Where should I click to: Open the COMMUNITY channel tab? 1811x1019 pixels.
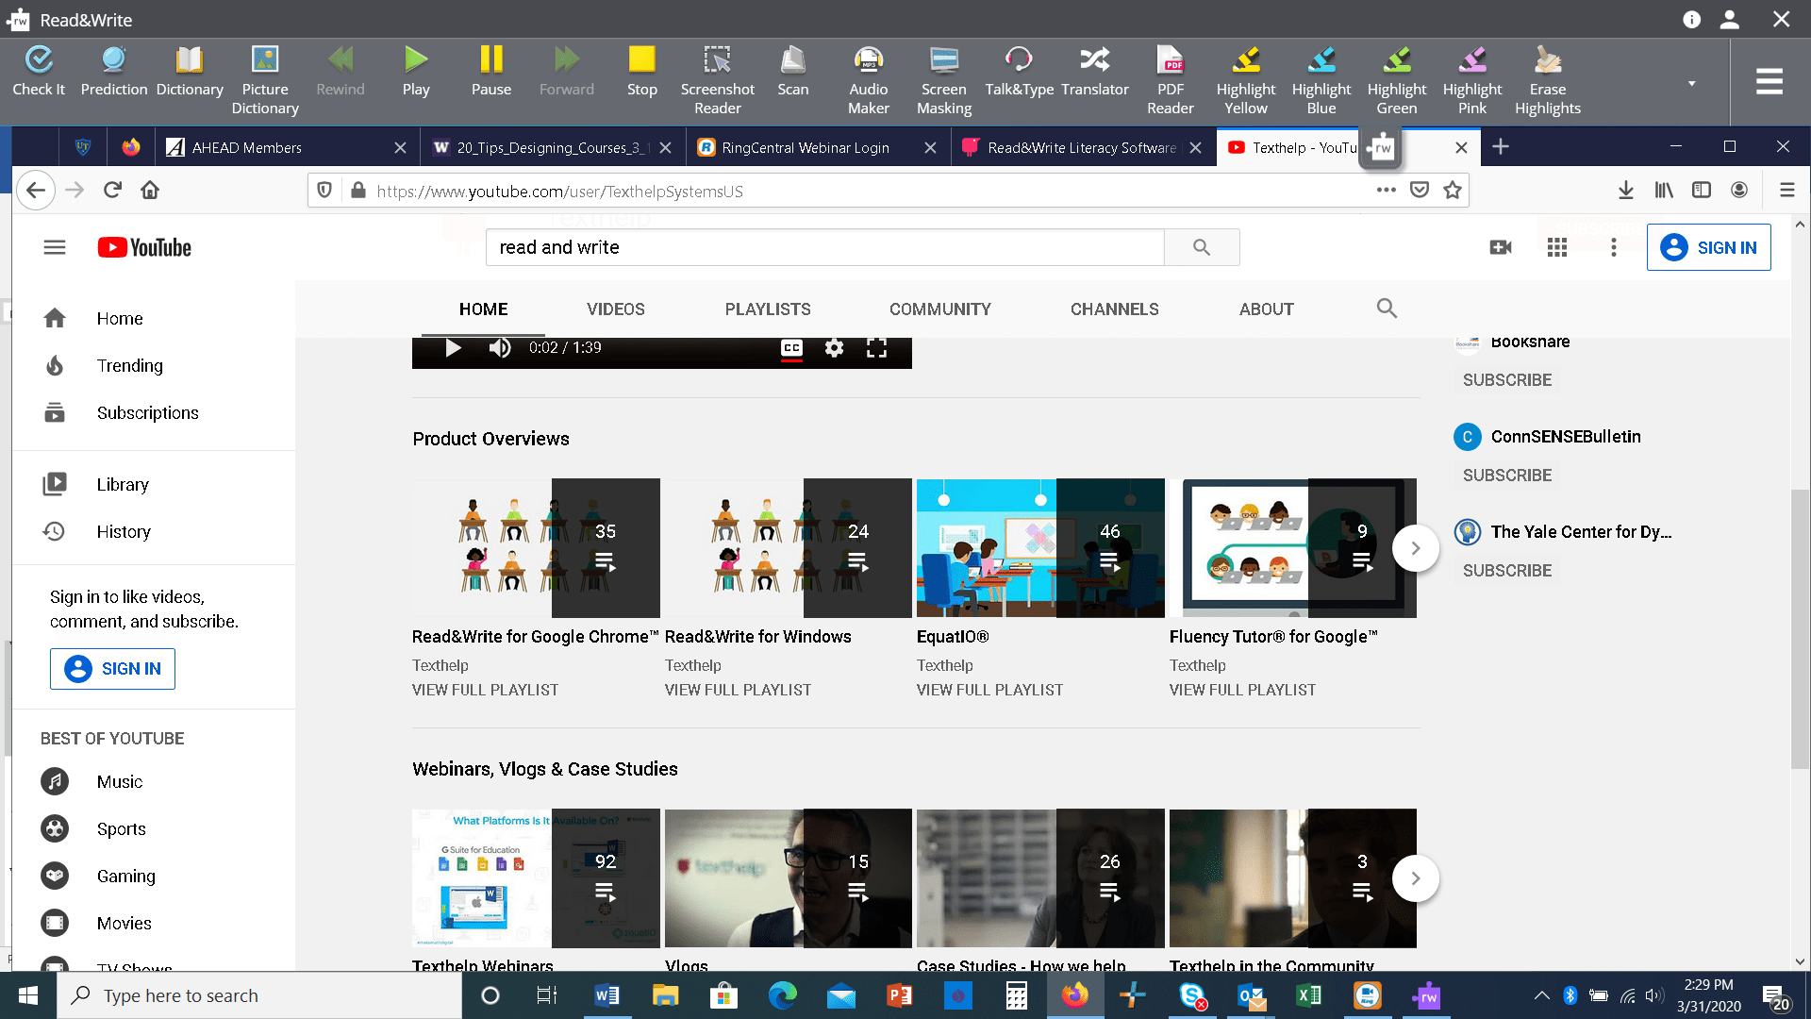(x=939, y=309)
